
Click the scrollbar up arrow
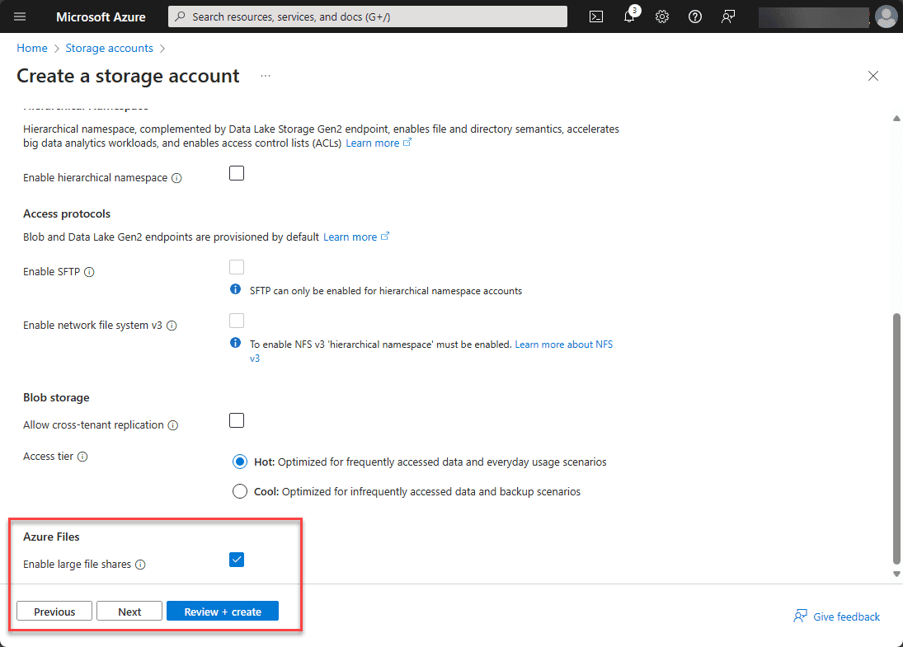[x=896, y=119]
